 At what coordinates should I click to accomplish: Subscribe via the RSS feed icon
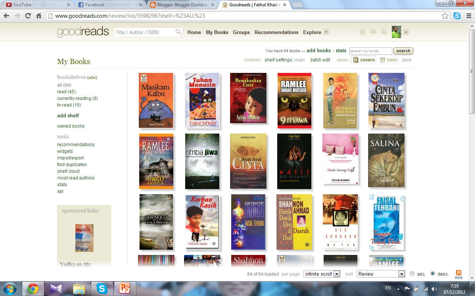tap(459, 275)
